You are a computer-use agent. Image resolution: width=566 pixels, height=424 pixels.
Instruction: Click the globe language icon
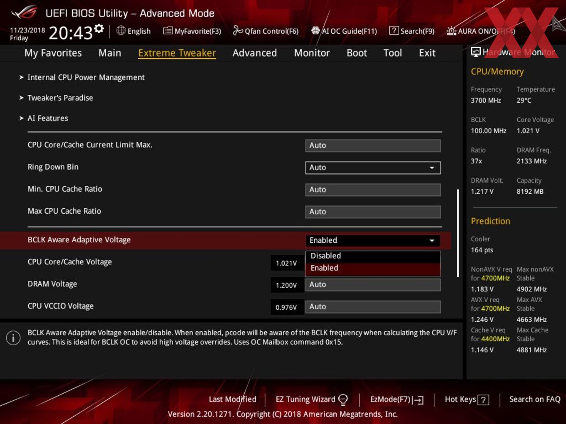(121, 30)
